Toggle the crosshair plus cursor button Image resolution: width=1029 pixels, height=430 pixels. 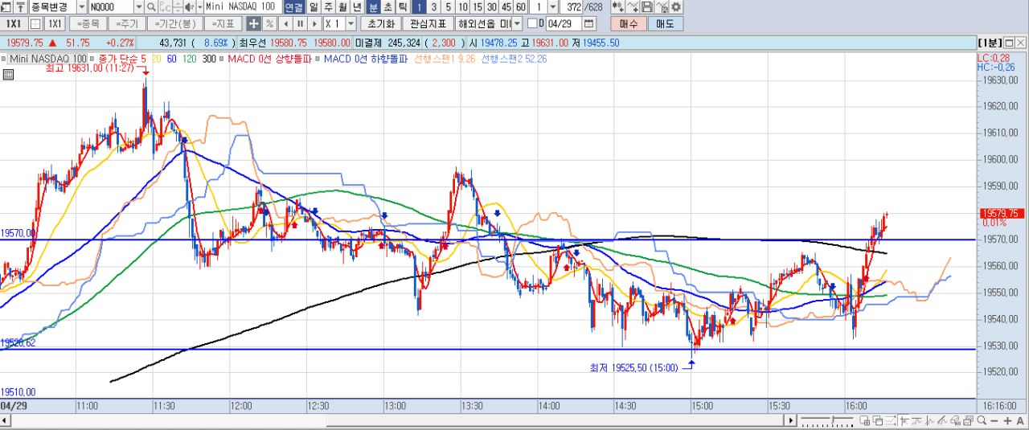(x=253, y=23)
